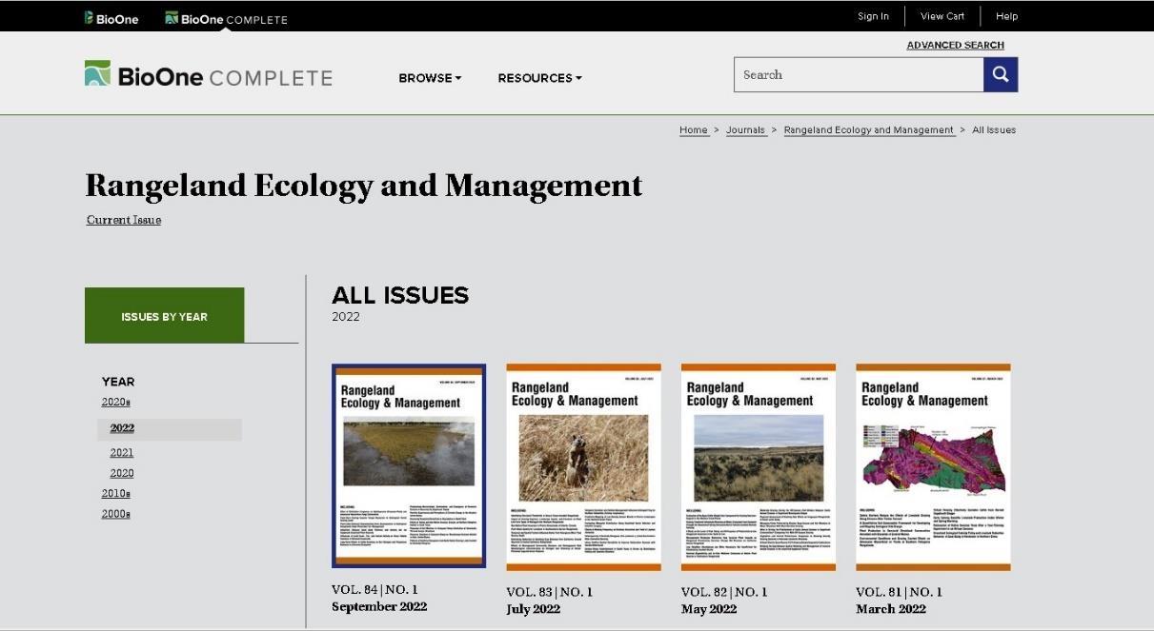This screenshot has width=1154, height=631.
Task: Open the Current Issue link
Action: 124,220
